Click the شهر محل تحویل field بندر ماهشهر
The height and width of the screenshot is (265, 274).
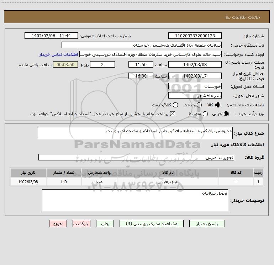click(195, 95)
